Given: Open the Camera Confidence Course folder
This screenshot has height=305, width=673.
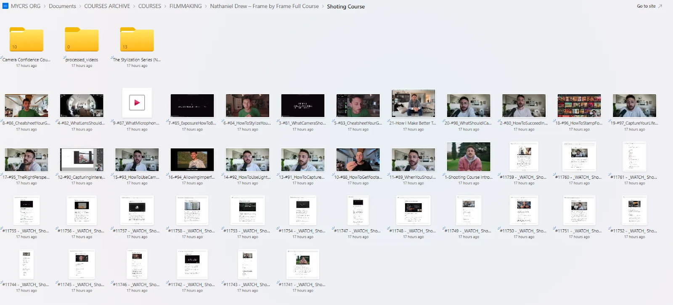Looking at the screenshot, I should point(26,40).
